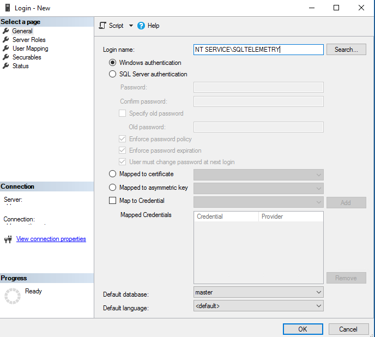Open the Mapped to certificate dropdown
The height and width of the screenshot is (337, 375).
click(x=258, y=174)
